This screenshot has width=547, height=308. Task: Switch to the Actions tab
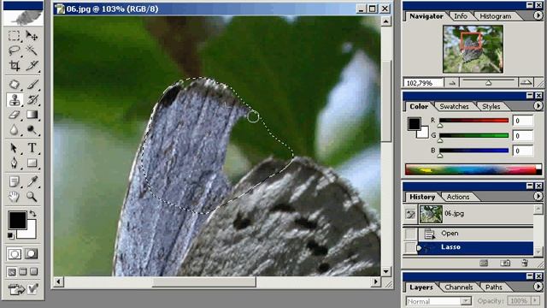click(458, 197)
